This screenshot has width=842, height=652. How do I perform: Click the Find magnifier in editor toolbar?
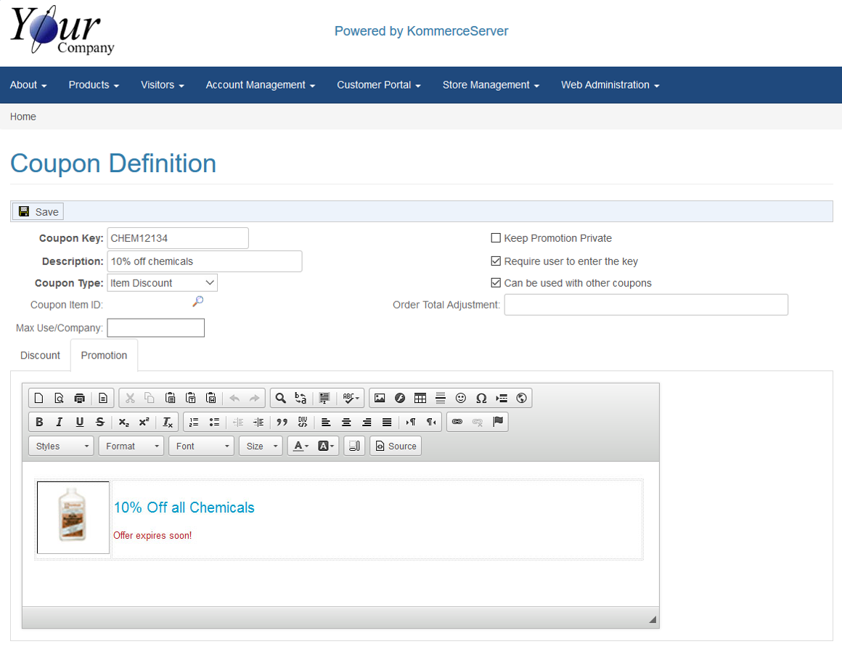280,398
